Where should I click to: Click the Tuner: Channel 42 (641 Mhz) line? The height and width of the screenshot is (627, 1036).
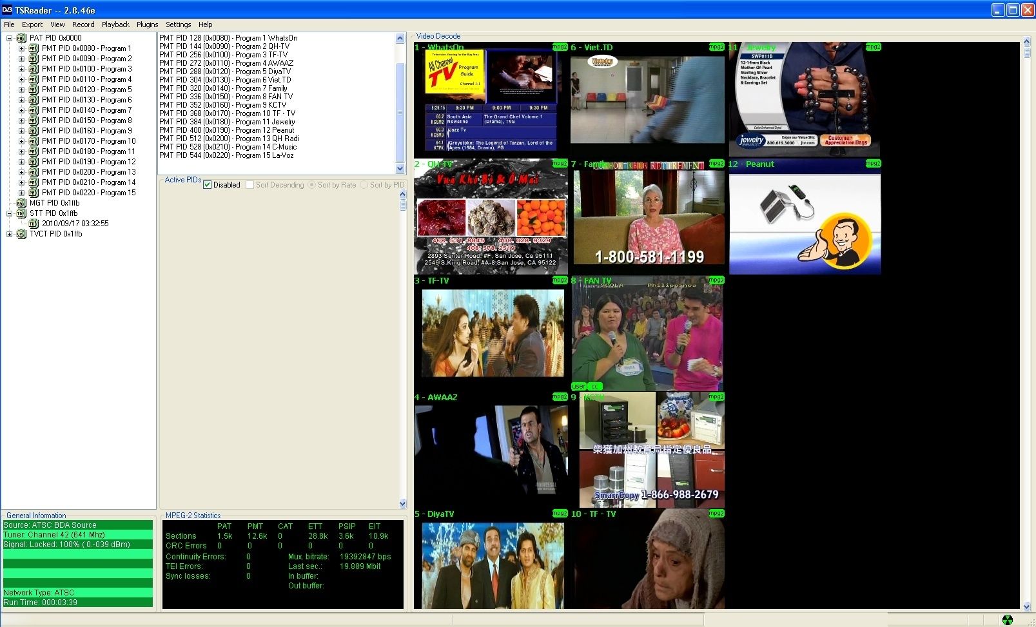click(x=78, y=535)
